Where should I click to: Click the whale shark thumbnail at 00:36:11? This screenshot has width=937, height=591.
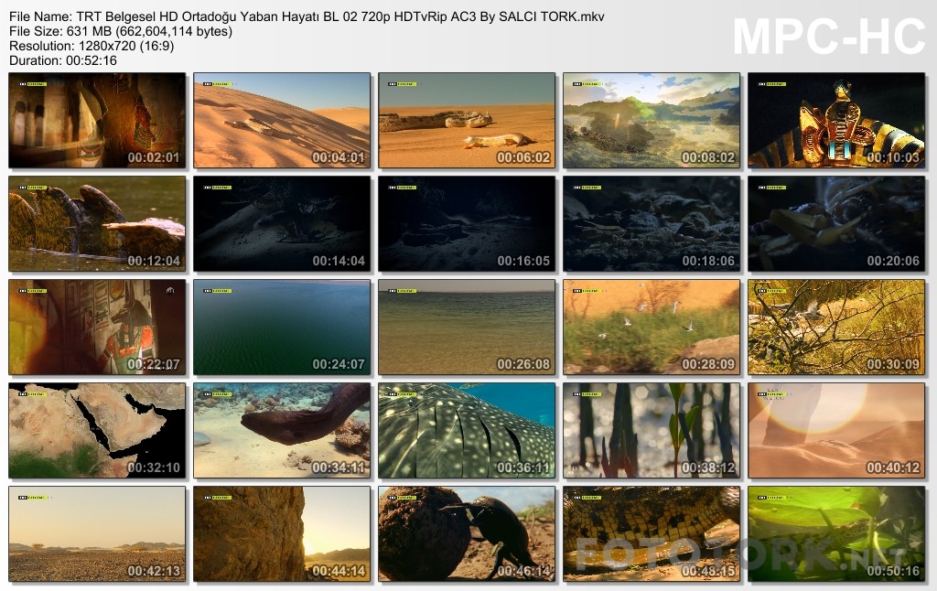467,430
